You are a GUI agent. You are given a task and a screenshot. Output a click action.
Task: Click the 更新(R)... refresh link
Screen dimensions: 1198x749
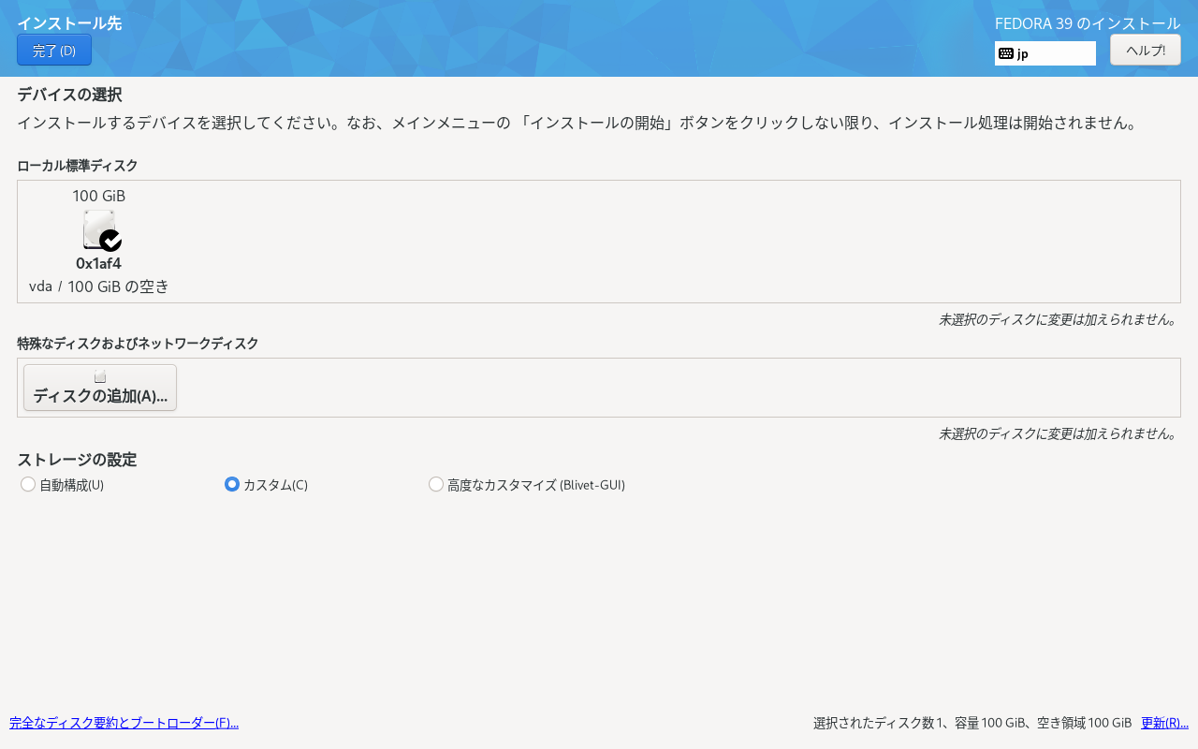coord(1164,723)
